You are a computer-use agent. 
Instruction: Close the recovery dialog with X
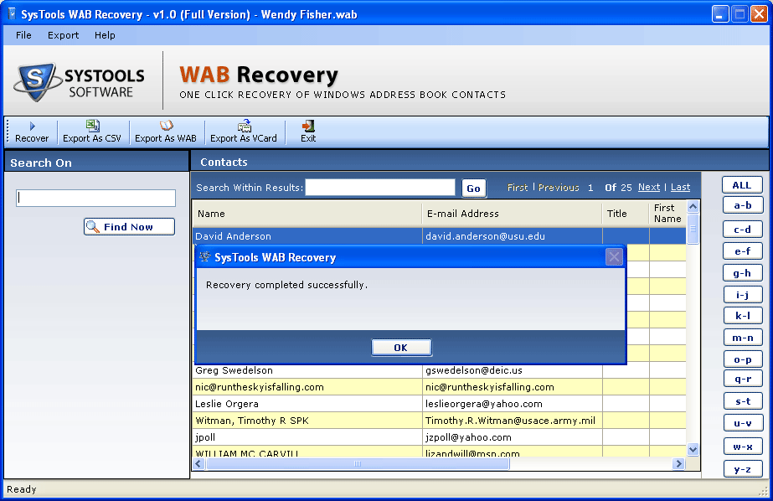(x=614, y=257)
